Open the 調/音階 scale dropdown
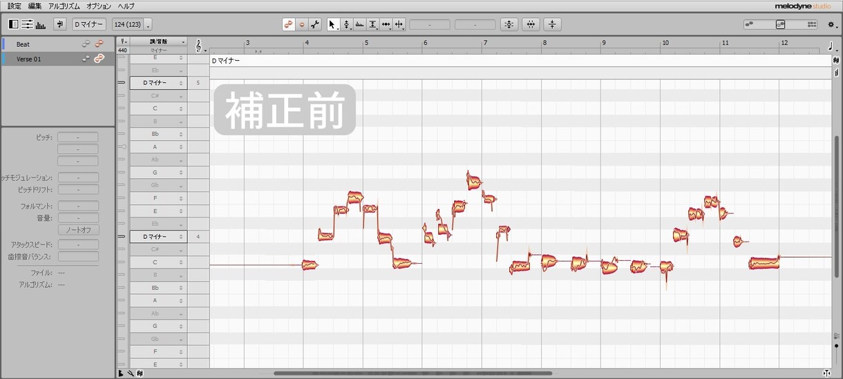 pos(158,41)
